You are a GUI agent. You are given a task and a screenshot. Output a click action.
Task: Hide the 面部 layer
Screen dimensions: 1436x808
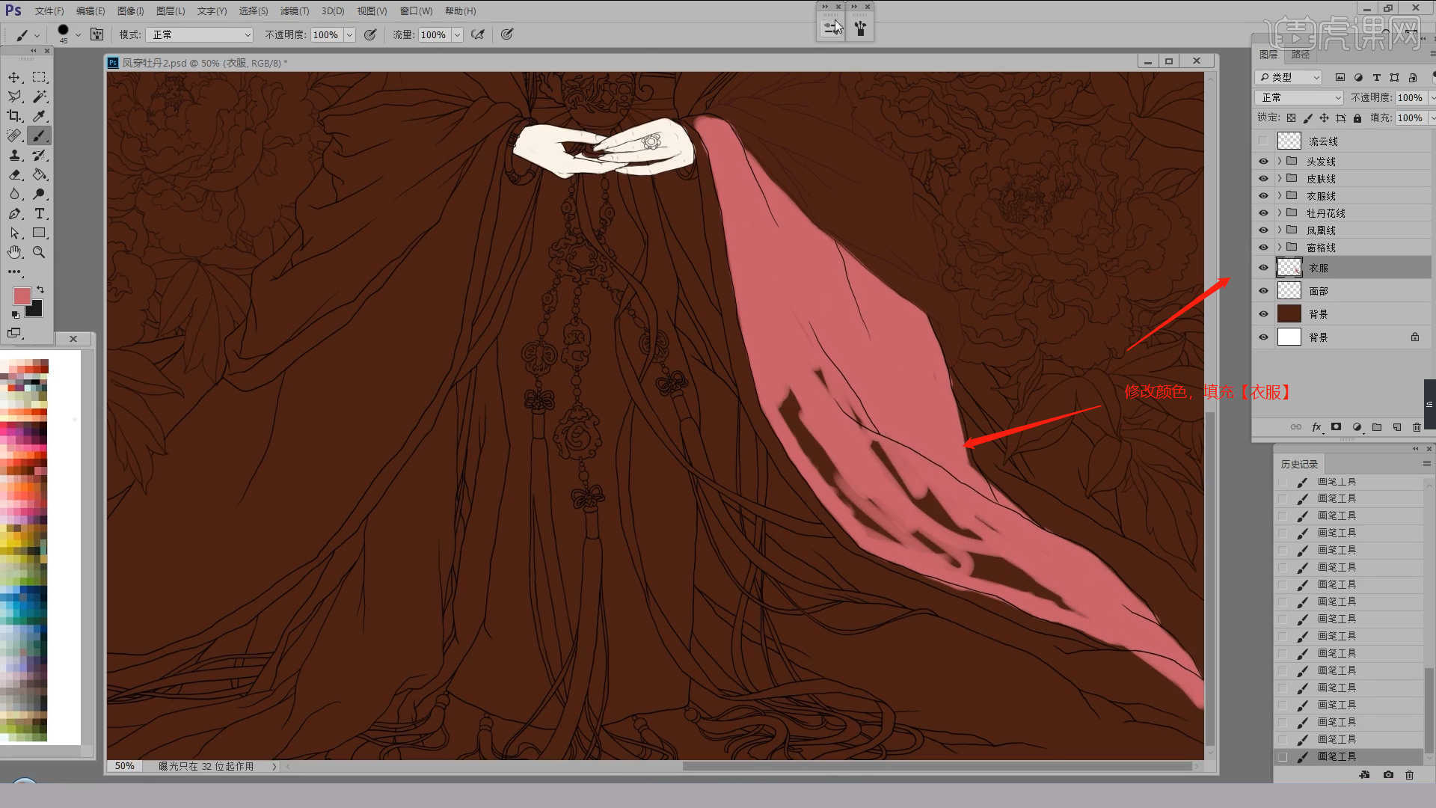[1263, 291]
